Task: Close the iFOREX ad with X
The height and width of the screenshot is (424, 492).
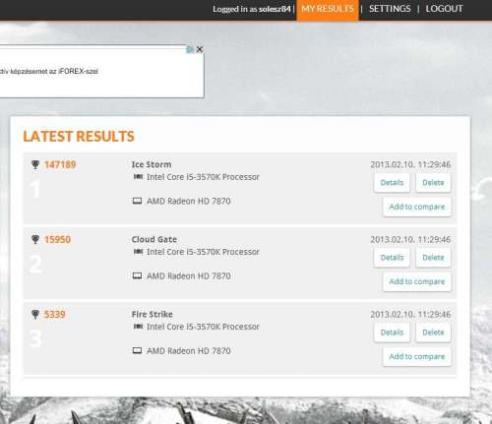Action: 200,49
